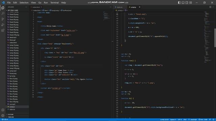Click the VS Code logo icon

[3, 3]
